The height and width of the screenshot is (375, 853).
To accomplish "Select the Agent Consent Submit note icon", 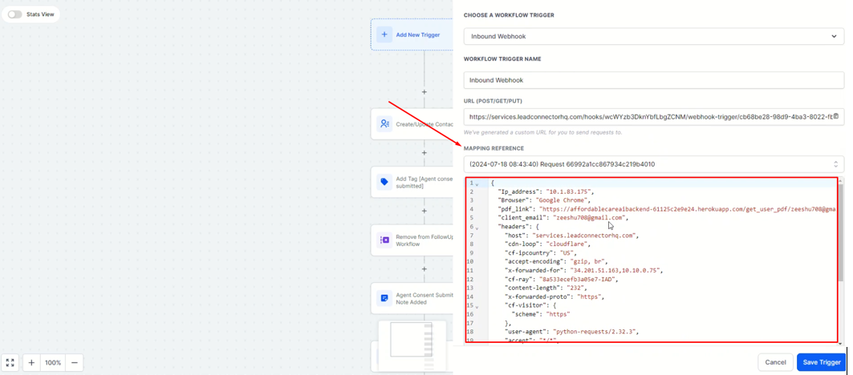I will tap(384, 298).
